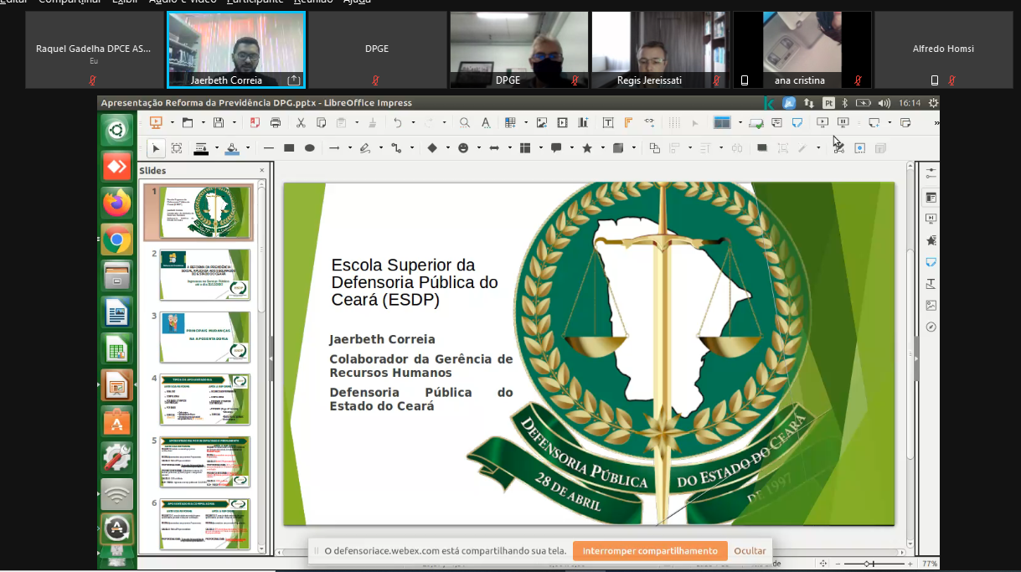This screenshot has height=572, width=1021.
Task: Open the Save button dropdown arrow
Action: click(234, 123)
